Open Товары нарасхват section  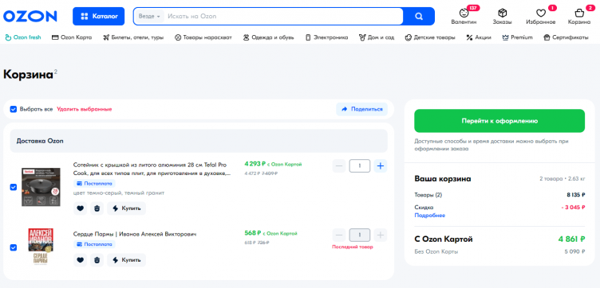coord(203,37)
